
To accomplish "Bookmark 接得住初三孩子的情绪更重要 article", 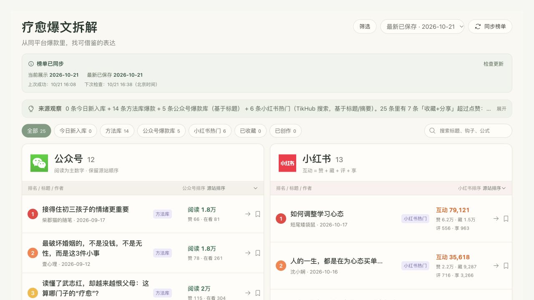I will pyautogui.click(x=258, y=214).
